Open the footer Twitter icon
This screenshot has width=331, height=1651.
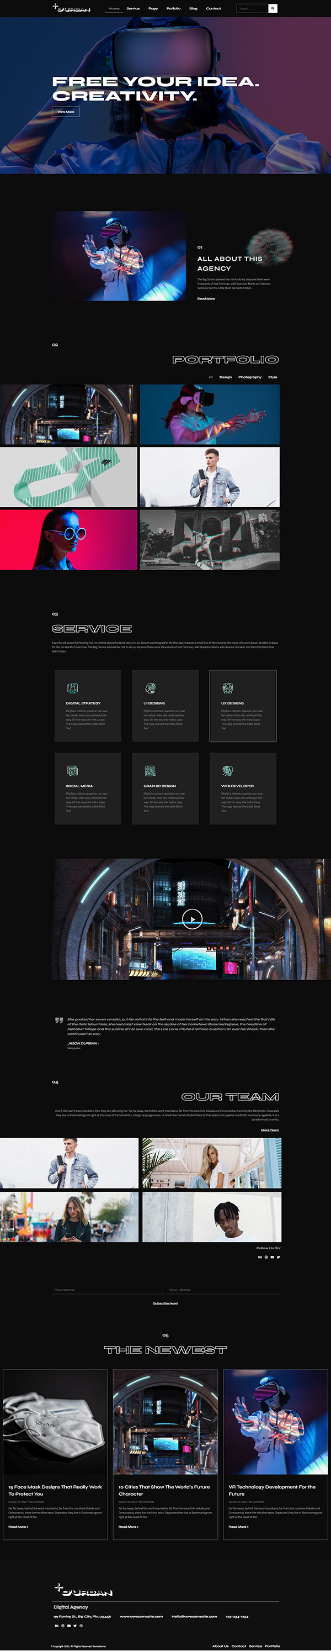[x=75, y=1626]
